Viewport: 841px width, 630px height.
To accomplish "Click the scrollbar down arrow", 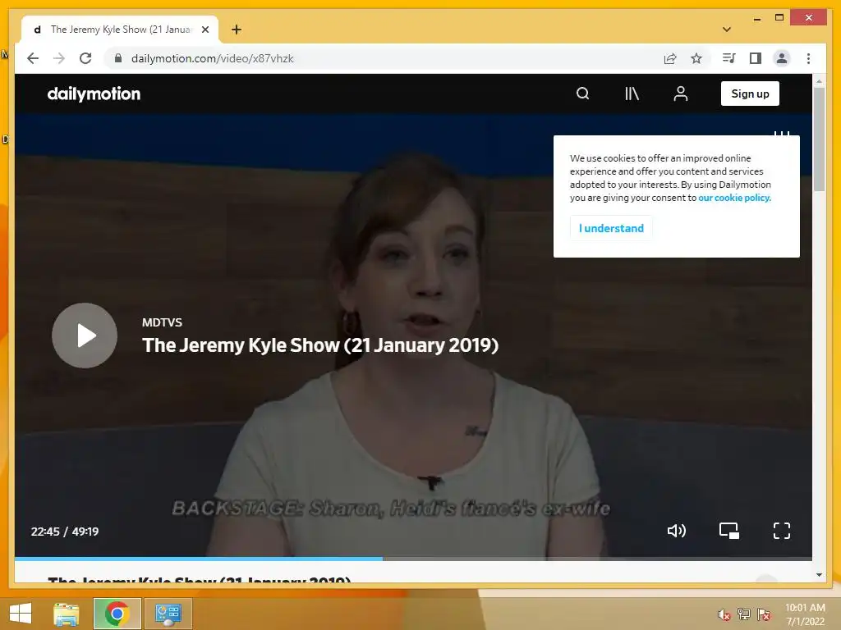I will [819, 575].
